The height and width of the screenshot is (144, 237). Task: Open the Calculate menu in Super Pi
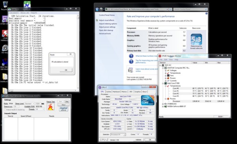tap(14, 13)
